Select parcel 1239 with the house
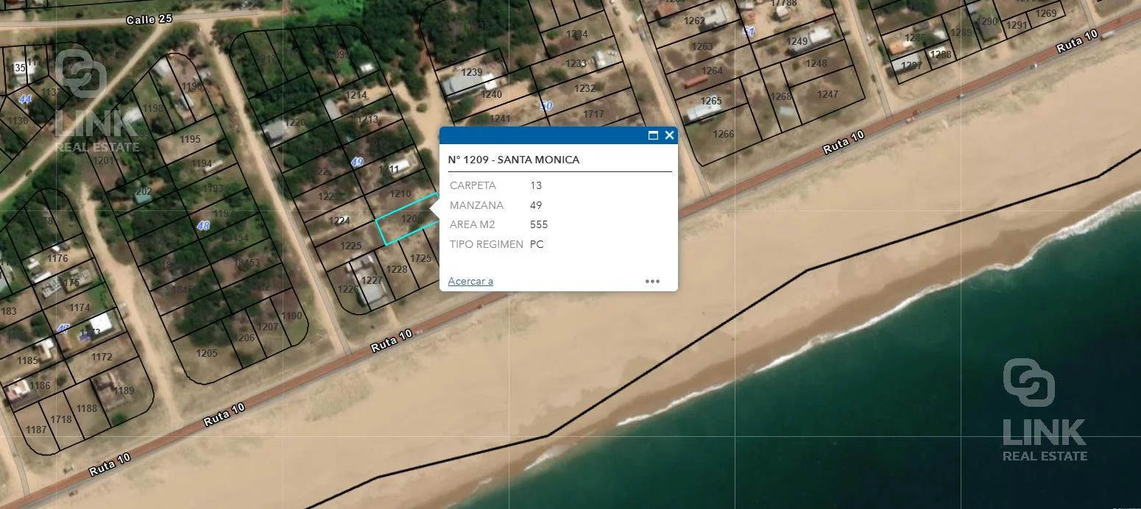1141x509 pixels. [x=471, y=73]
